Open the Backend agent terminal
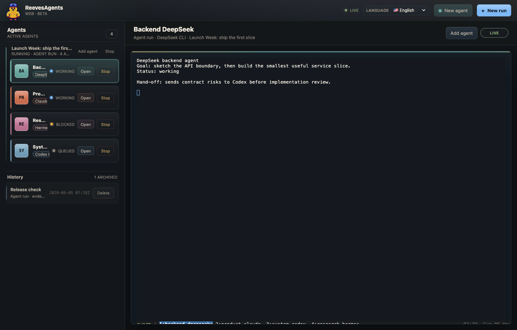 85,71
